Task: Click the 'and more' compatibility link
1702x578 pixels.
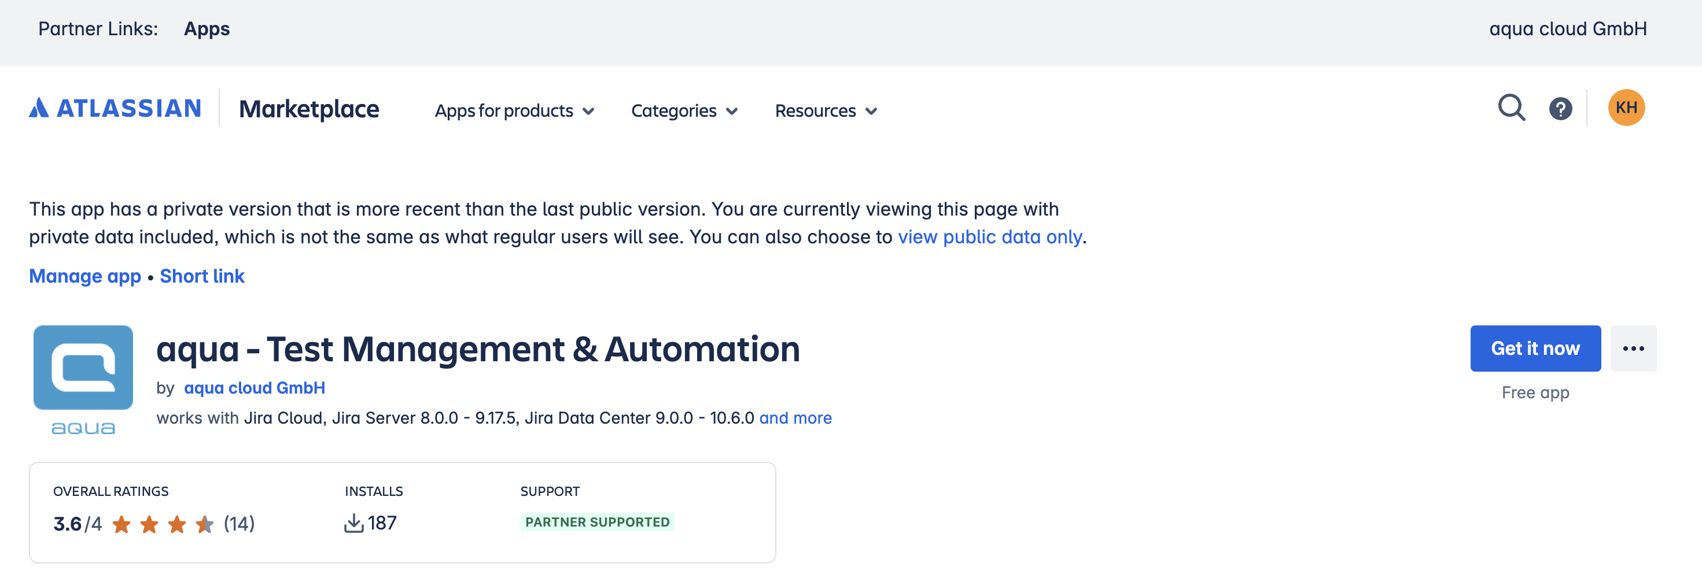Action: coord(795,418)
